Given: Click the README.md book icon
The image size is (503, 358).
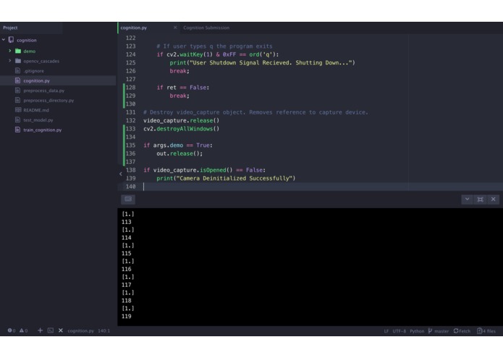Looking at the screenshot, I should [x=18, y=110].
